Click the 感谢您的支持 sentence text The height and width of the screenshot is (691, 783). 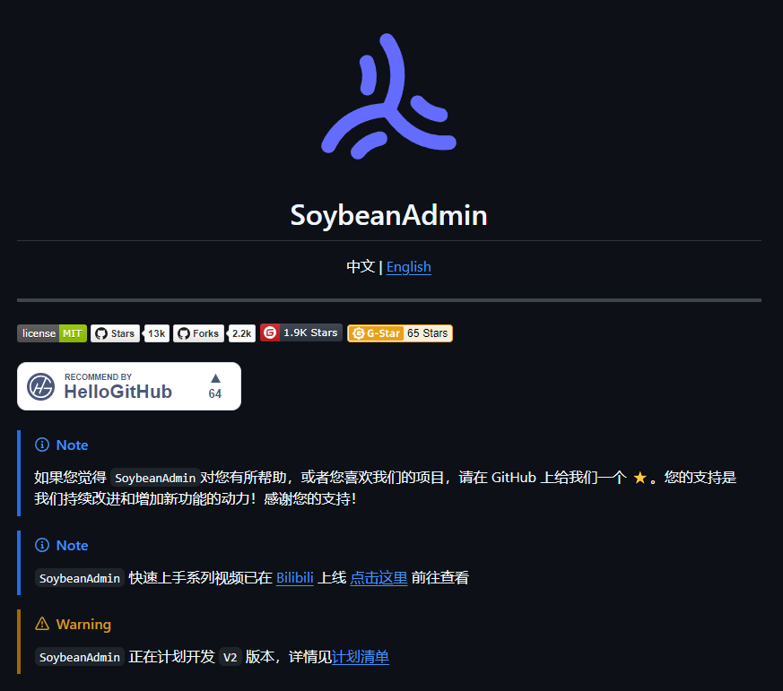pyautogui.click(x=310, y=499)
